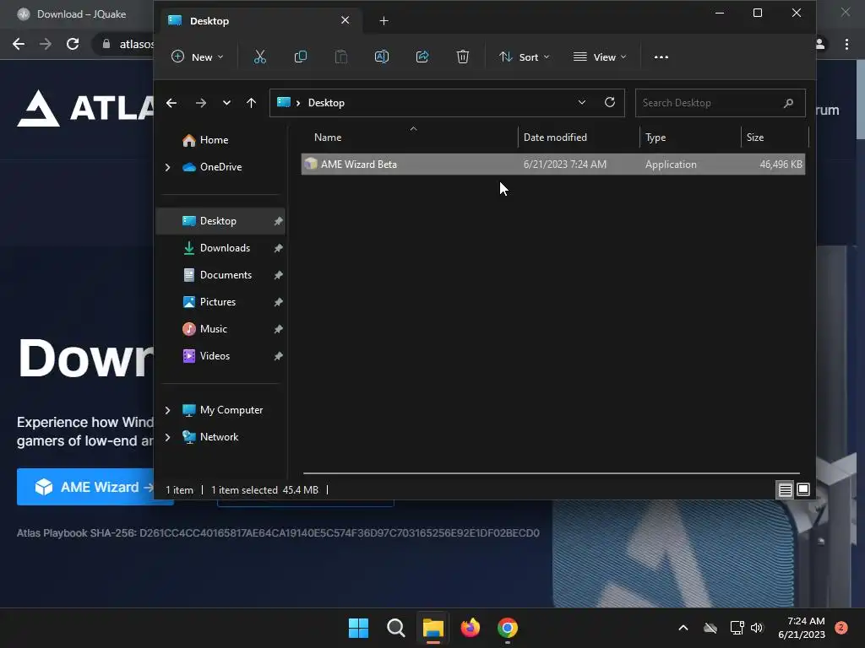Toggle the pin beside Music
This screenshot has width=865, height=648.
pos(279,329)
